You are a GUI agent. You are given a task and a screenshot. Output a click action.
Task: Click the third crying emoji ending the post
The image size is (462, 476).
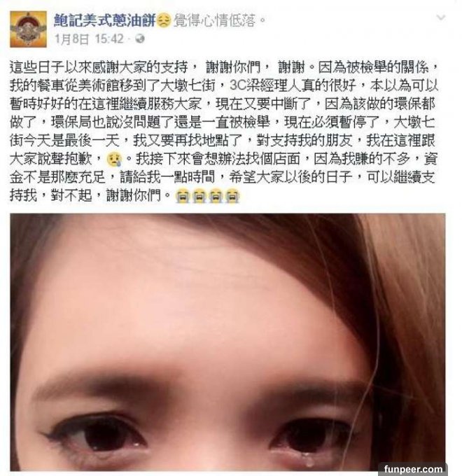click(x=216, y=196)
